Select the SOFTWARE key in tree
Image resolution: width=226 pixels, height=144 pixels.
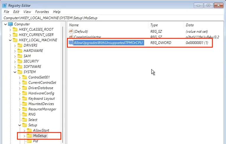32,67
